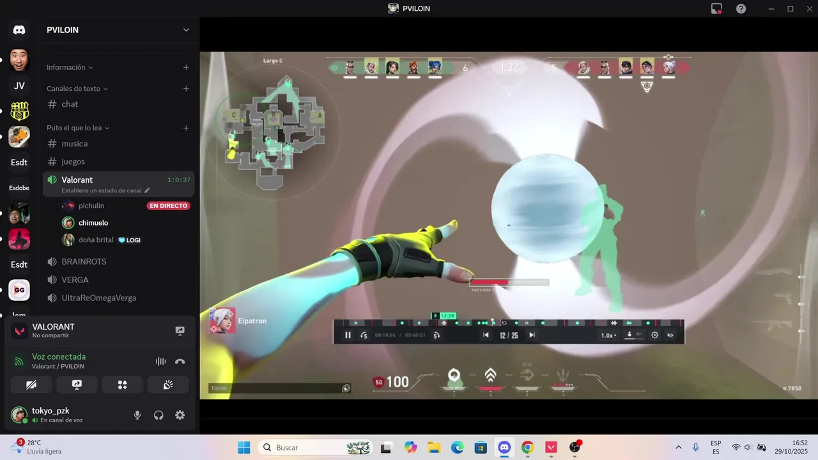Screen dimensions: 818x460
Task: Skip forward five seconds in replay
Action: point(436,335)
